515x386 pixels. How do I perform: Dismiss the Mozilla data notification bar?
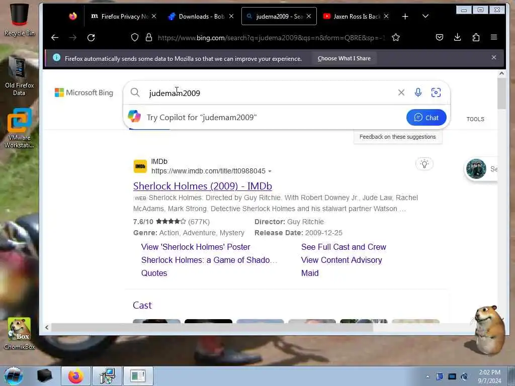coord(494,57)
